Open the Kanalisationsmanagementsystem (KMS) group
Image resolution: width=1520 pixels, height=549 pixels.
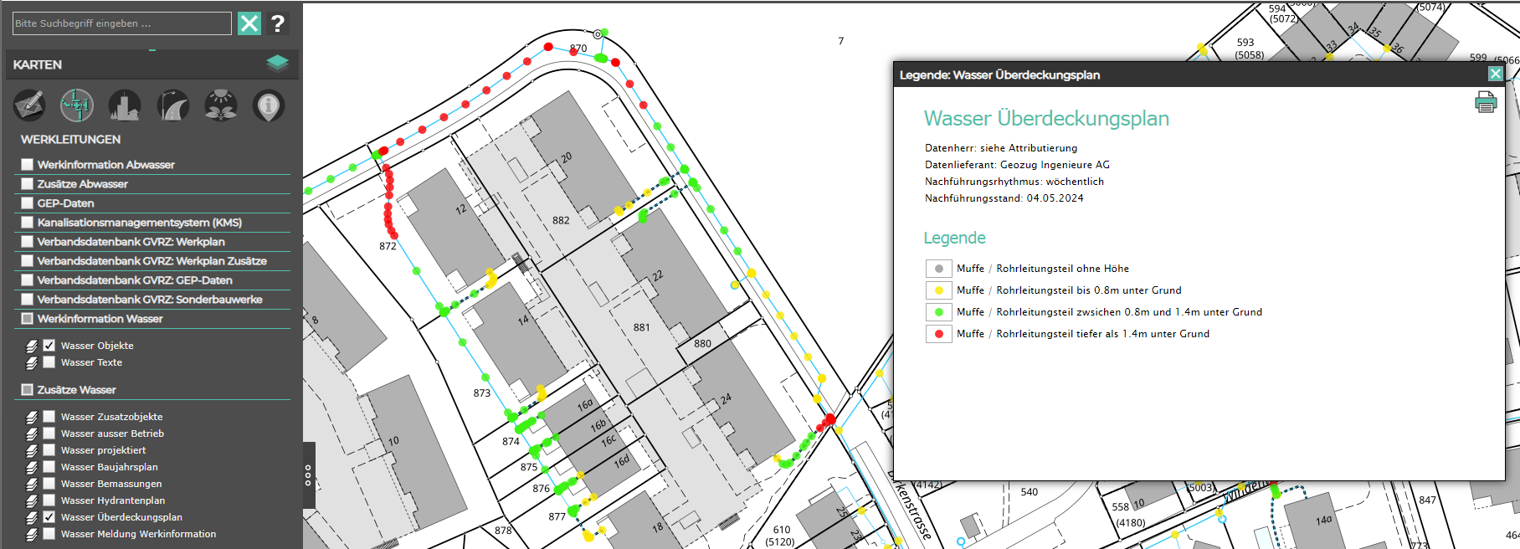(139, 223)
